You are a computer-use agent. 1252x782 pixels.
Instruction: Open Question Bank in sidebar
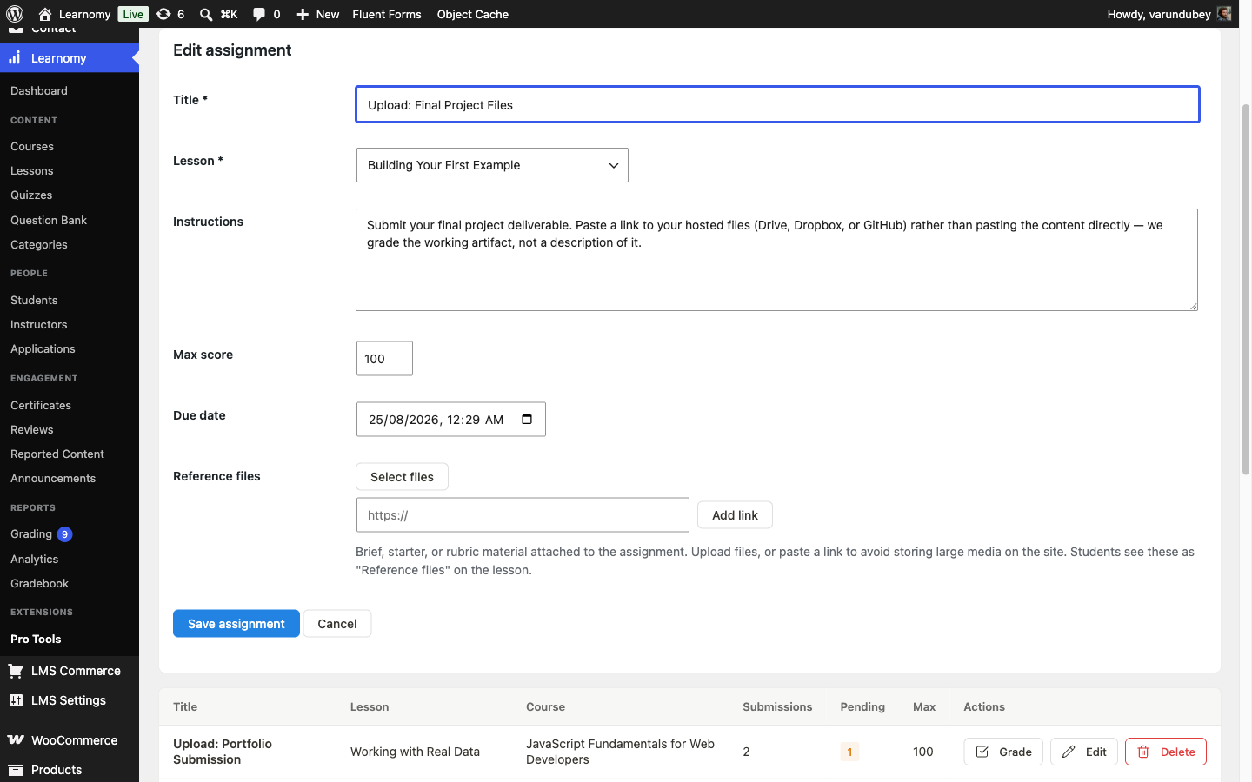coord(49,220)
